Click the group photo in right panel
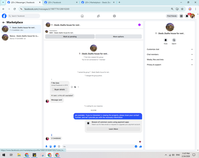 [170, 27]
